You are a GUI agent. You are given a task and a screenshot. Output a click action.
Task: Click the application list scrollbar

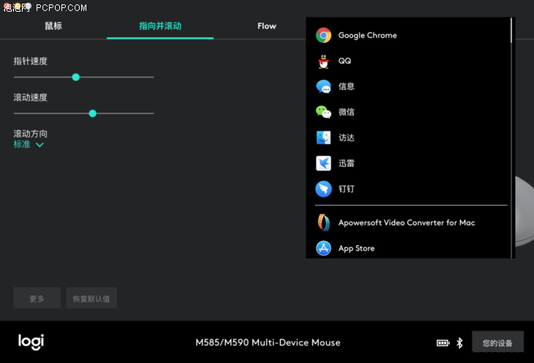click(x=511, y=31)
